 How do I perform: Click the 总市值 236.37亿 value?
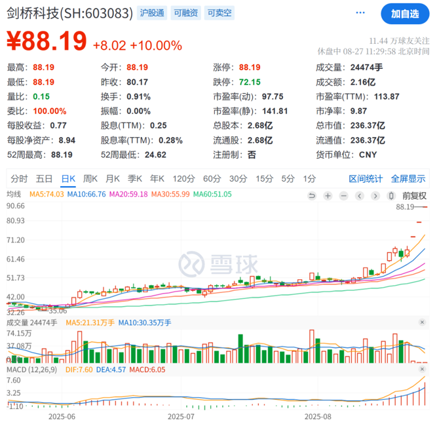coord(368,125)
